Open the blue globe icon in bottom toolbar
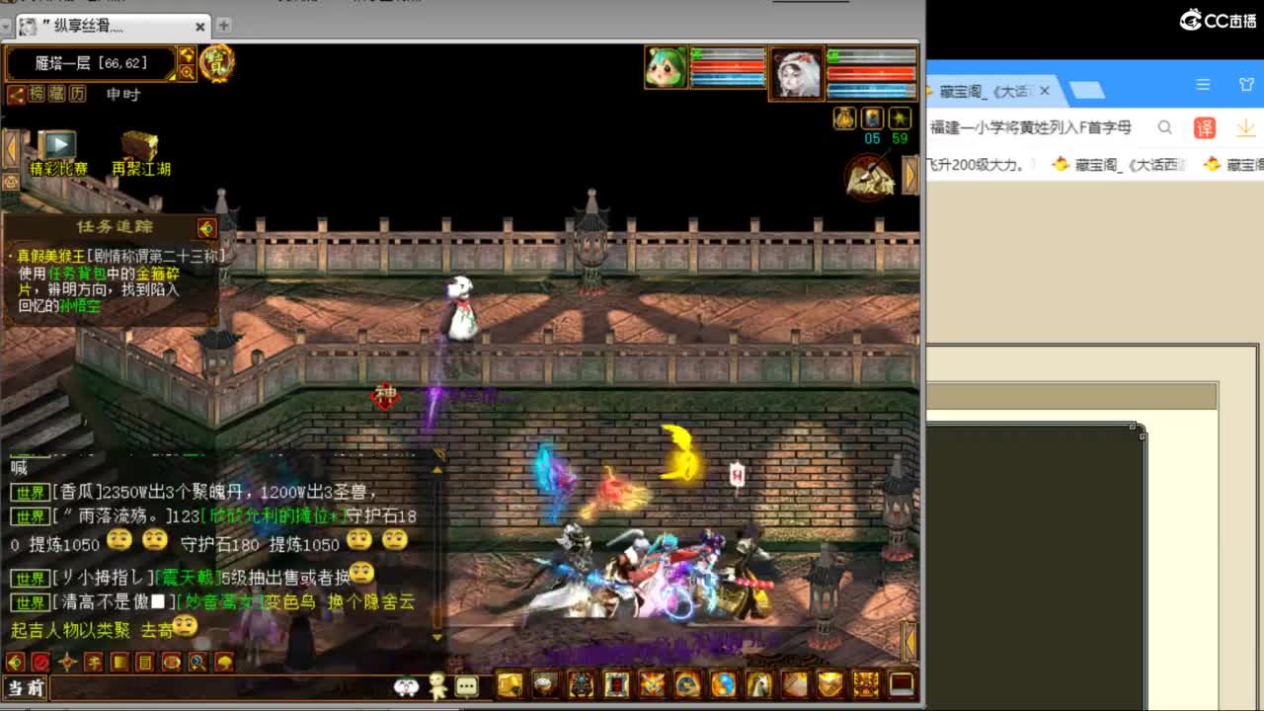 (723, 683)
